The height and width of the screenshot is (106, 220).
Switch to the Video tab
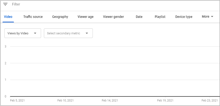tap(8, 17)
